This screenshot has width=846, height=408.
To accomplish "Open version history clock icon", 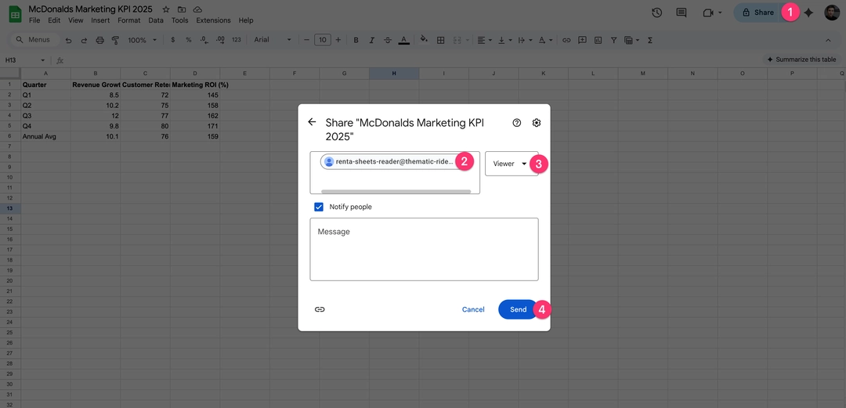I will click(x=656, y=13).
